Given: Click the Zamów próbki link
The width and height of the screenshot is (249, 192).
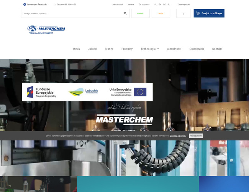Looking at the screenshot, I should click(183, 5).
